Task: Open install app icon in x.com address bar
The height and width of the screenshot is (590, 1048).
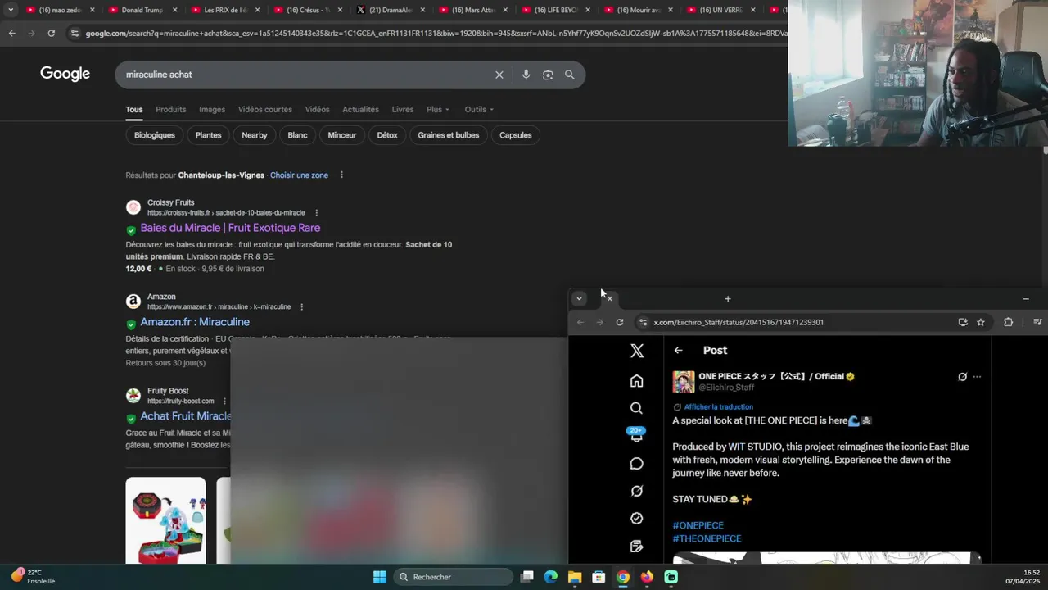Action: tap(963, 322)
